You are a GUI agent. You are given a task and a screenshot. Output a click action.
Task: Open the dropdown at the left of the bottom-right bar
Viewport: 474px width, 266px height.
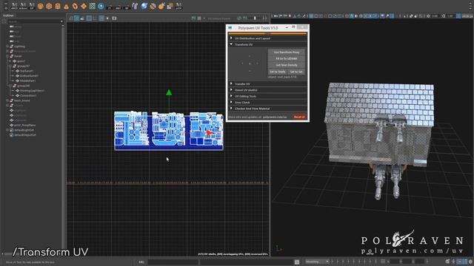pyautogui.click(x=317, y=262)
